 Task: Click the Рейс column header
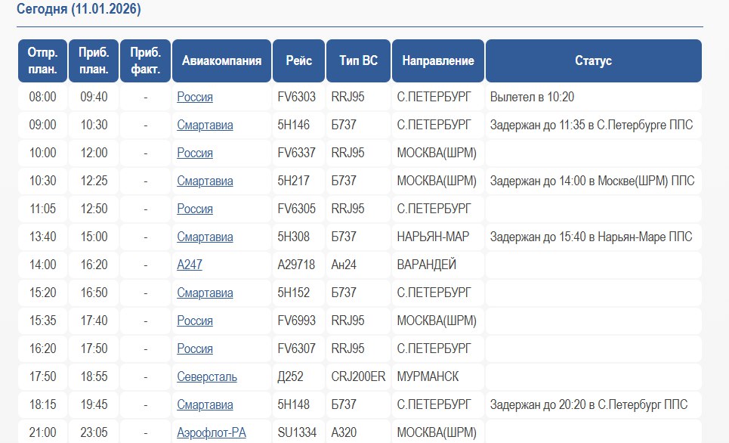coord(298,61)
